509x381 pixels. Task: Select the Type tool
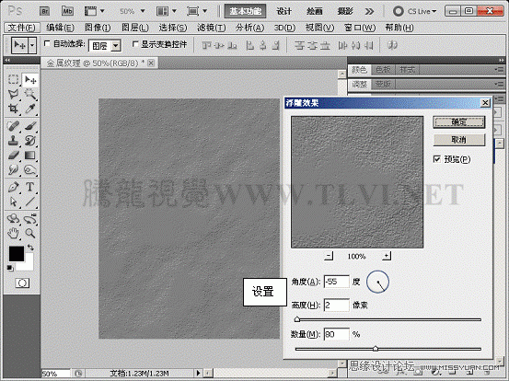[30, 187]
